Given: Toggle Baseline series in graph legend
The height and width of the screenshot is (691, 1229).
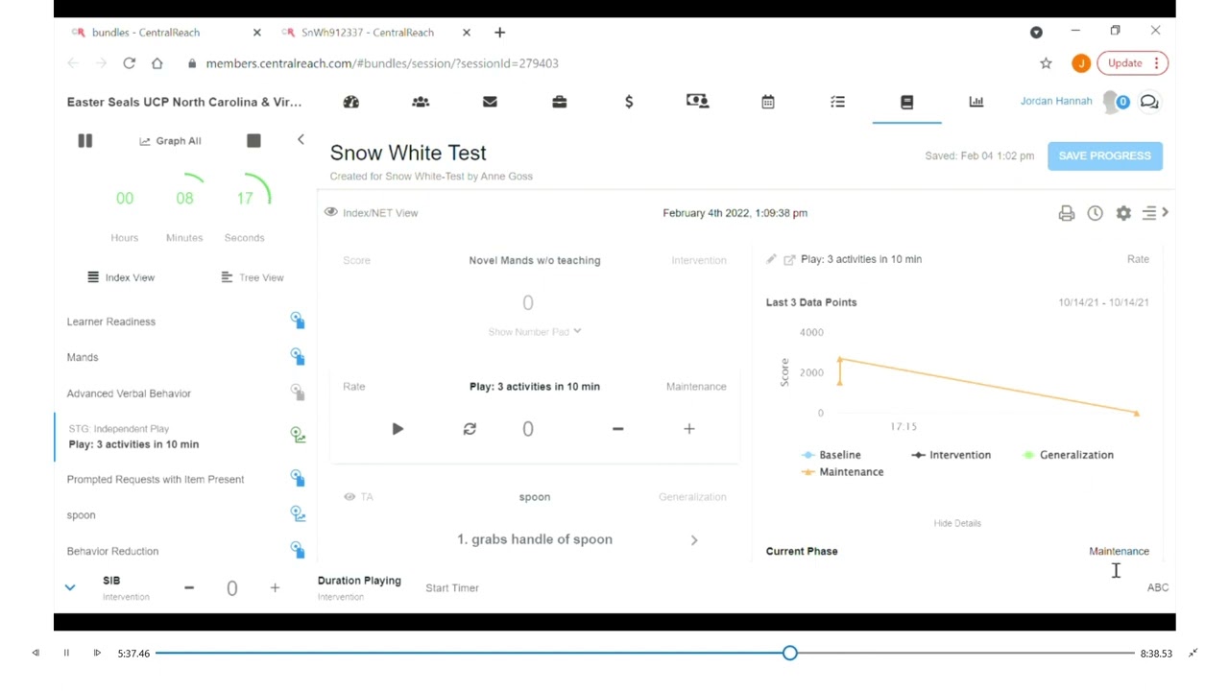Looking at the screenshot, I should pyautogui.click(x=831, y=455).
